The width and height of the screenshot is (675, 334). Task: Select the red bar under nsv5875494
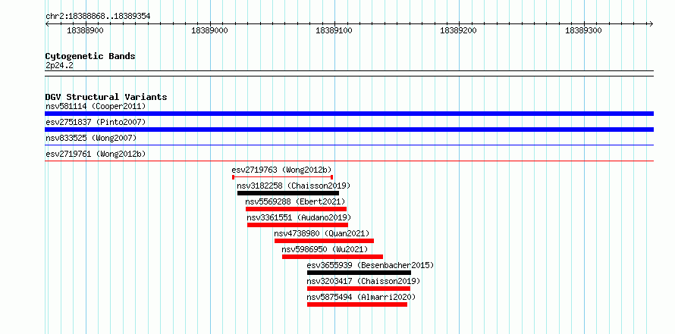tap(357, 304)
